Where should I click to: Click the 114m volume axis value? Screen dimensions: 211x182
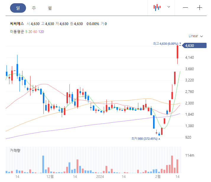click(x=190, y=155)
